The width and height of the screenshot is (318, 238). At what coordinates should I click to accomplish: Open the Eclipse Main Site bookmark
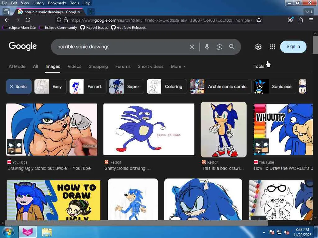click(19, 28)
